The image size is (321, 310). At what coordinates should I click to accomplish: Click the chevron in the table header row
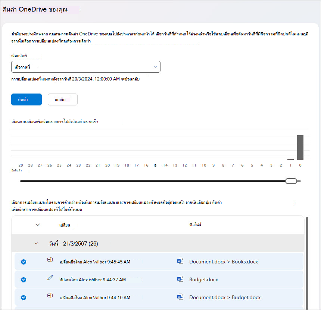38,225
